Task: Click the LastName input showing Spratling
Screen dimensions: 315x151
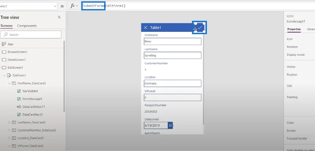Action: click(x=172, y=55)
